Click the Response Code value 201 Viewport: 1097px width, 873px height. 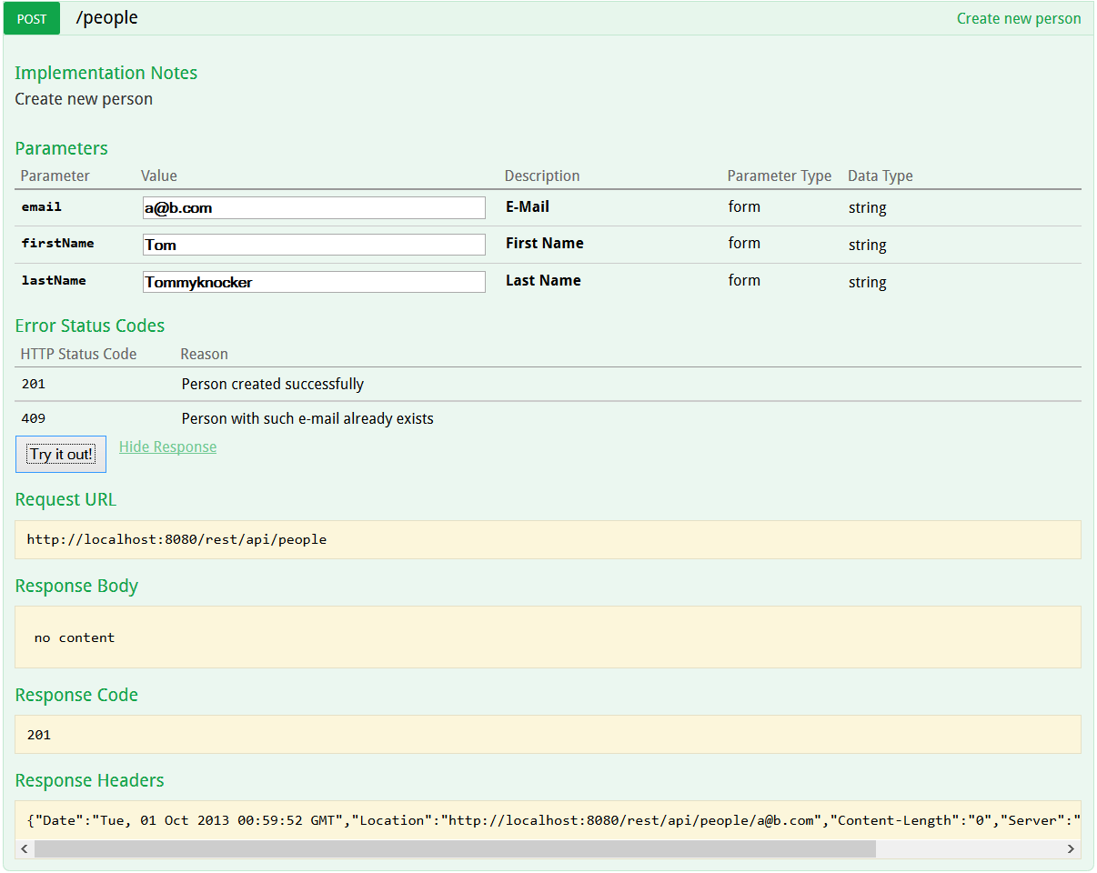[36, 734]
